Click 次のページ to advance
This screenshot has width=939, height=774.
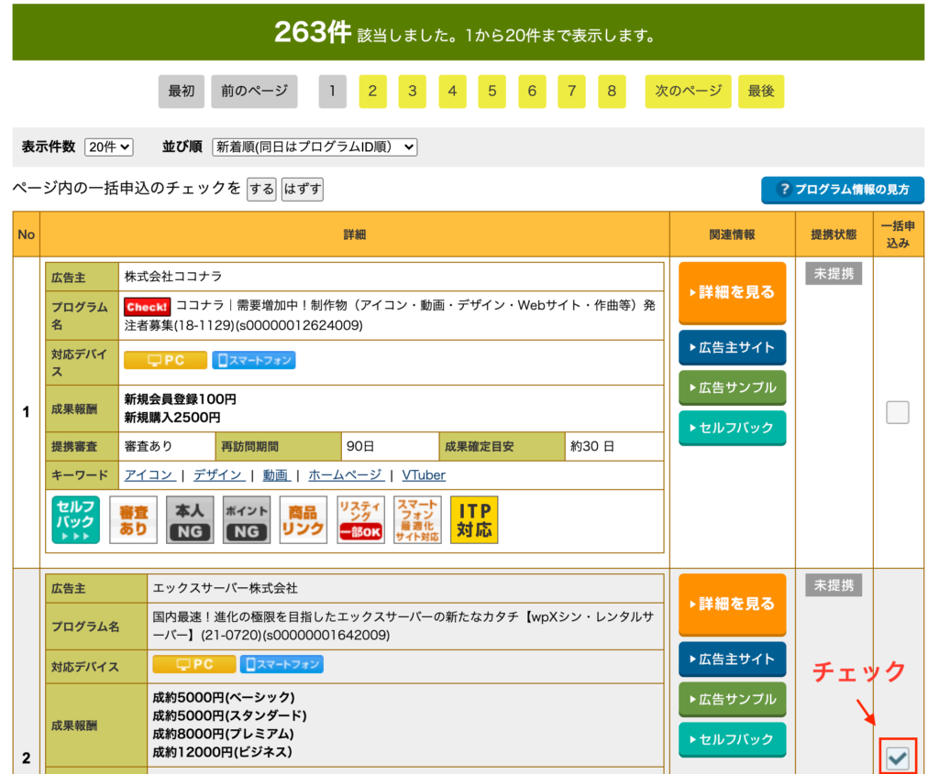(688, 92)
